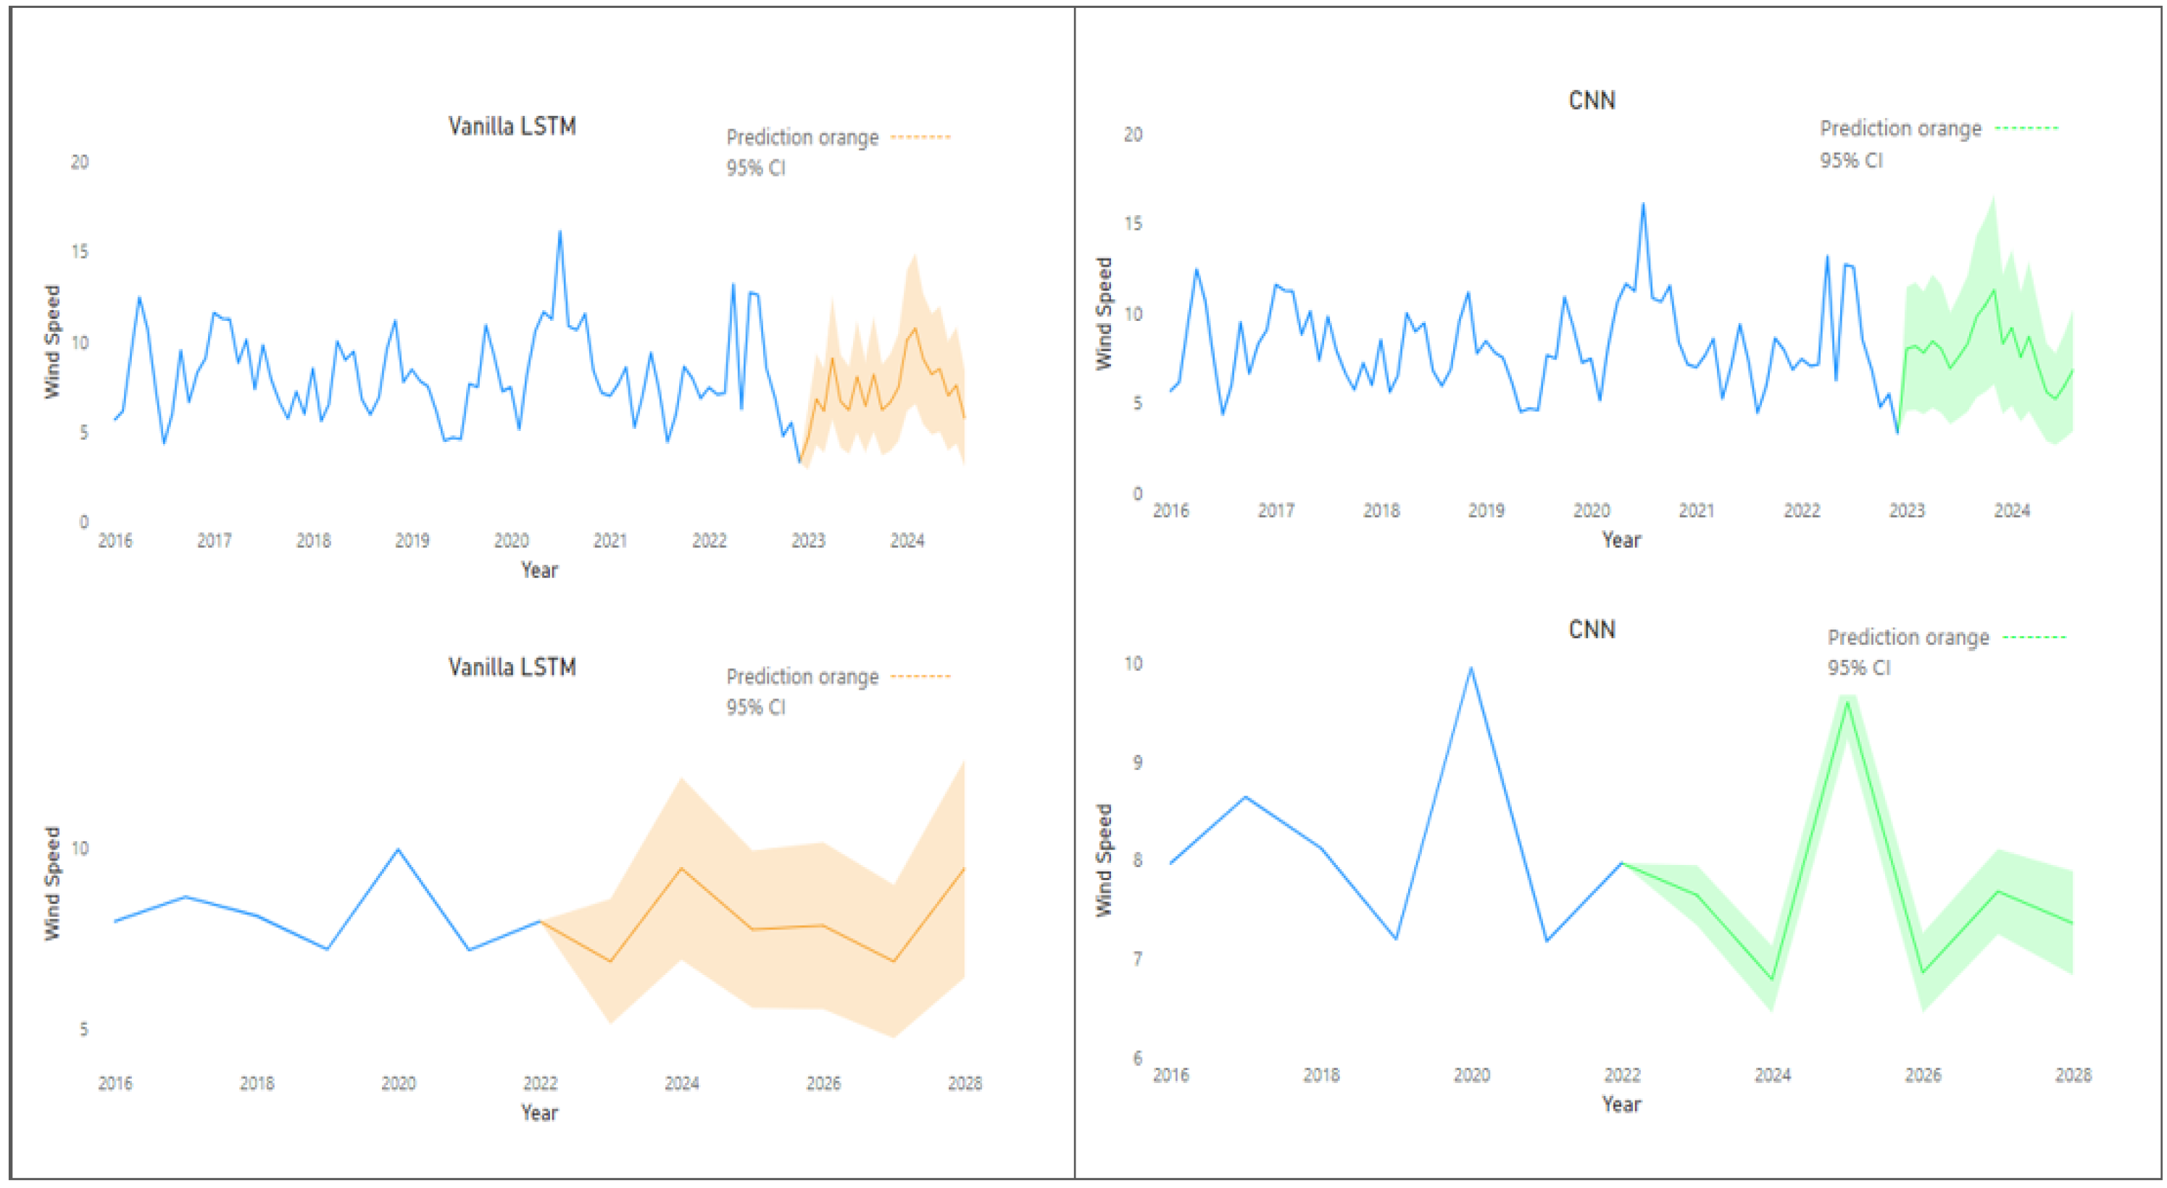Click the orange dashed legend line in monthly Vanilla LSTM chart
This screenshot has width=2167, height=1188.
click(920, 136)
